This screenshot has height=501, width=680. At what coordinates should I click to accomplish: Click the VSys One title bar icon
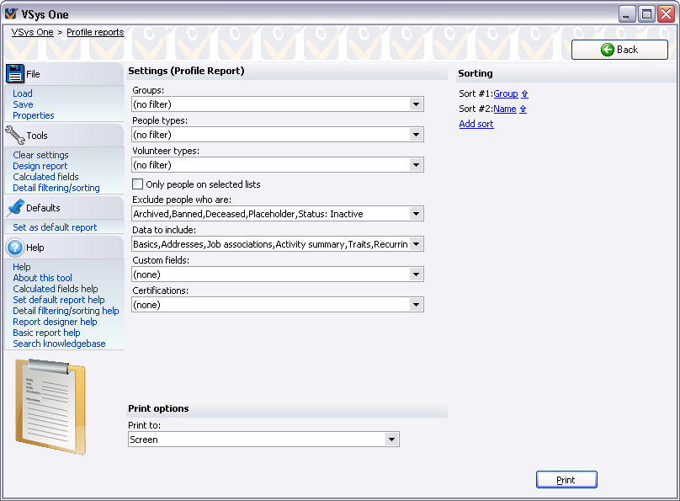point(12,14)
